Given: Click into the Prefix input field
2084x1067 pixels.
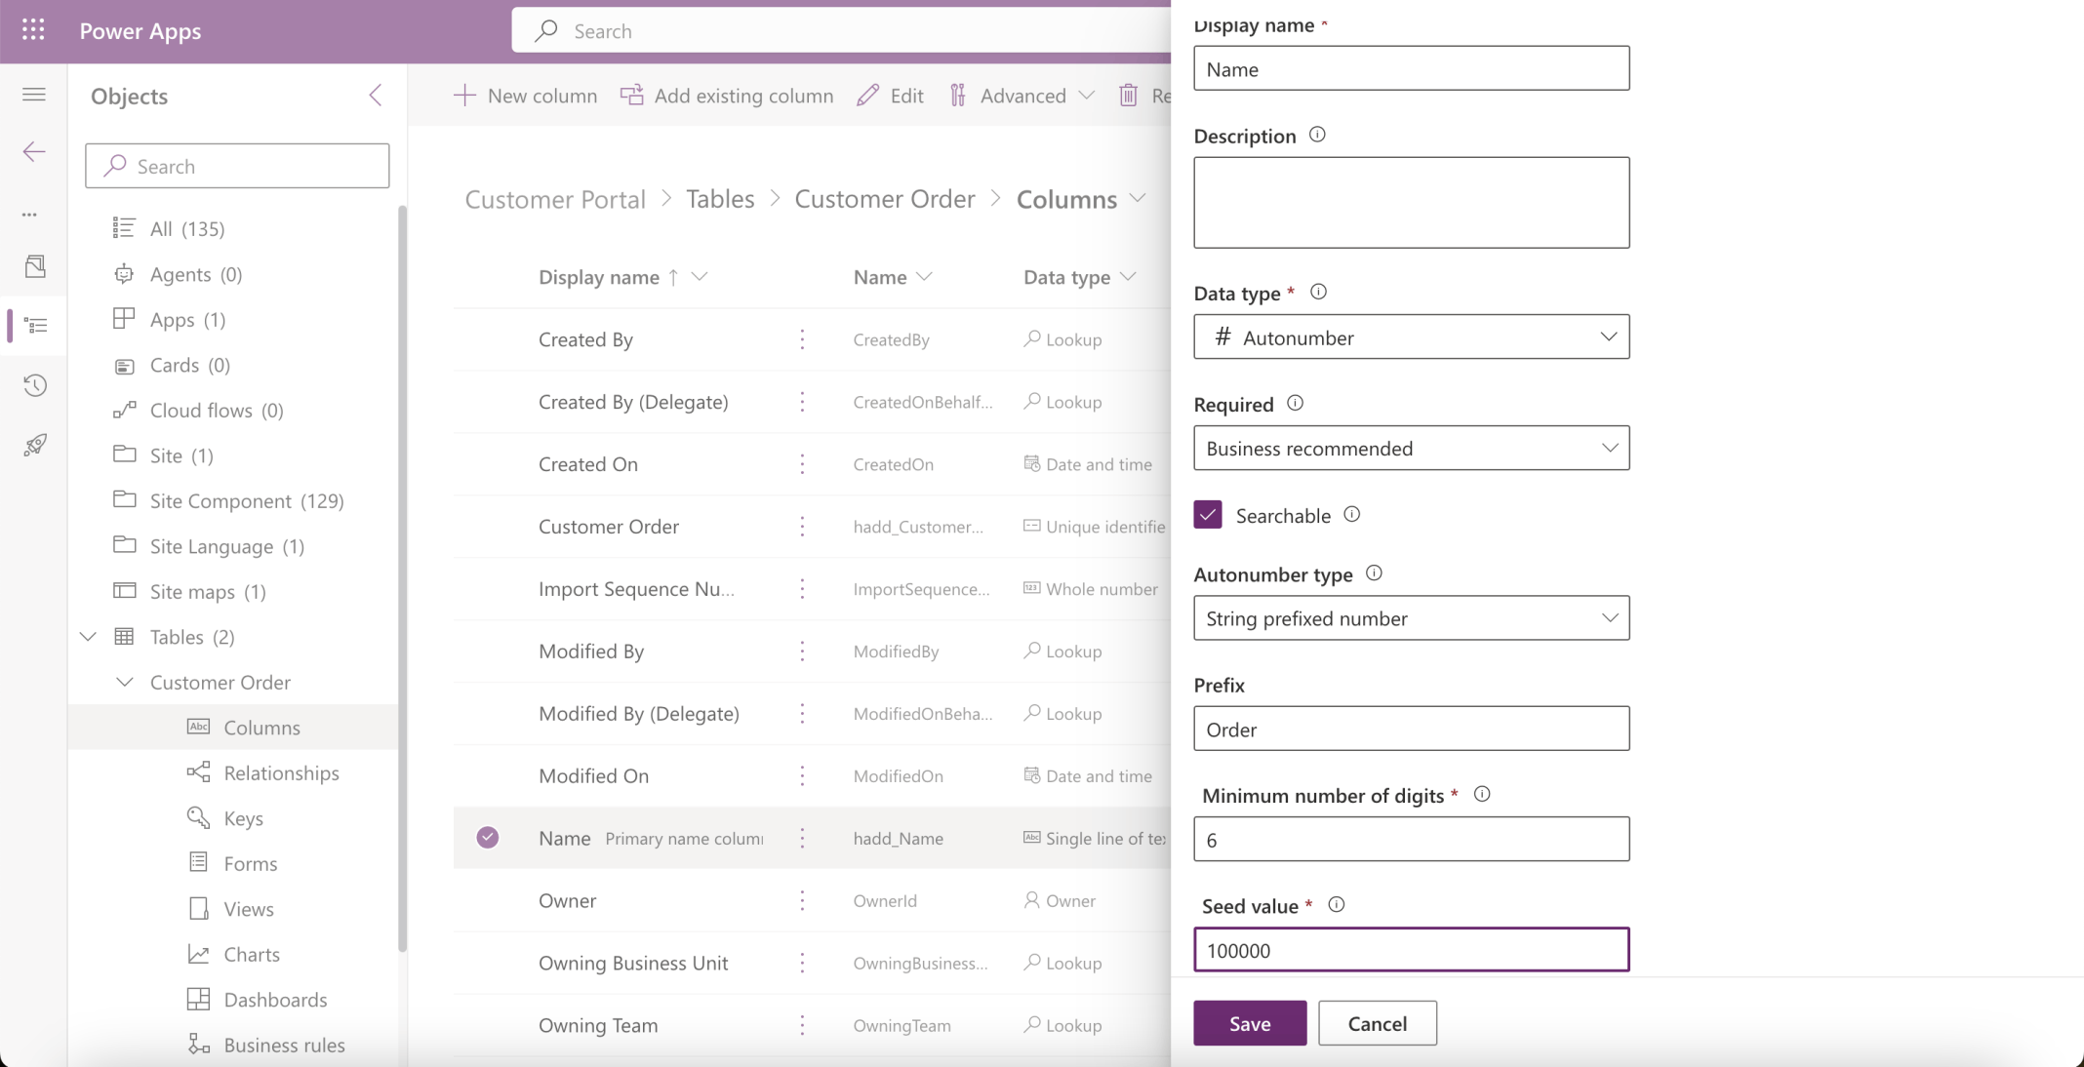Looking at the screenshot, I should coord(1411,729).
